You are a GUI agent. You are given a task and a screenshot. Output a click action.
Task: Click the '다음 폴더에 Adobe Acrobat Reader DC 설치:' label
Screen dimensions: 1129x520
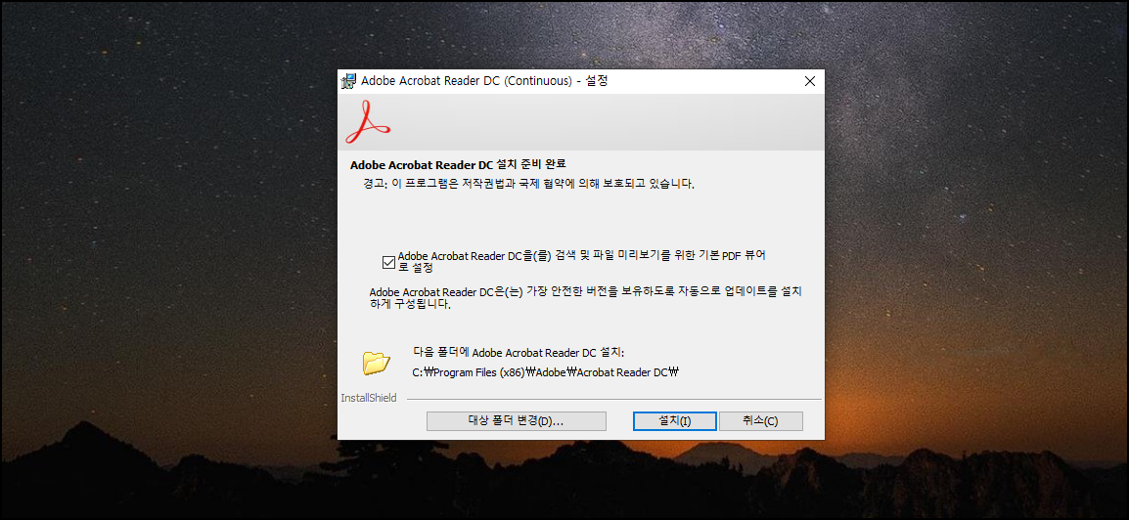[519, 353]
